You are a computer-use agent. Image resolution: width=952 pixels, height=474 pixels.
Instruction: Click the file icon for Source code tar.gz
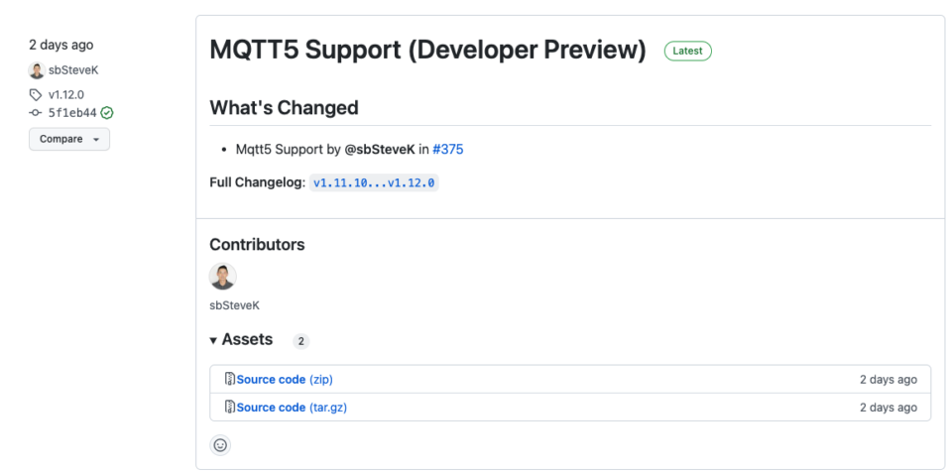pos(229,408)
